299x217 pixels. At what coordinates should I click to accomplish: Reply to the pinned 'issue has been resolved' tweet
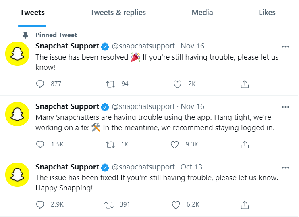click(x=40, y=84)
